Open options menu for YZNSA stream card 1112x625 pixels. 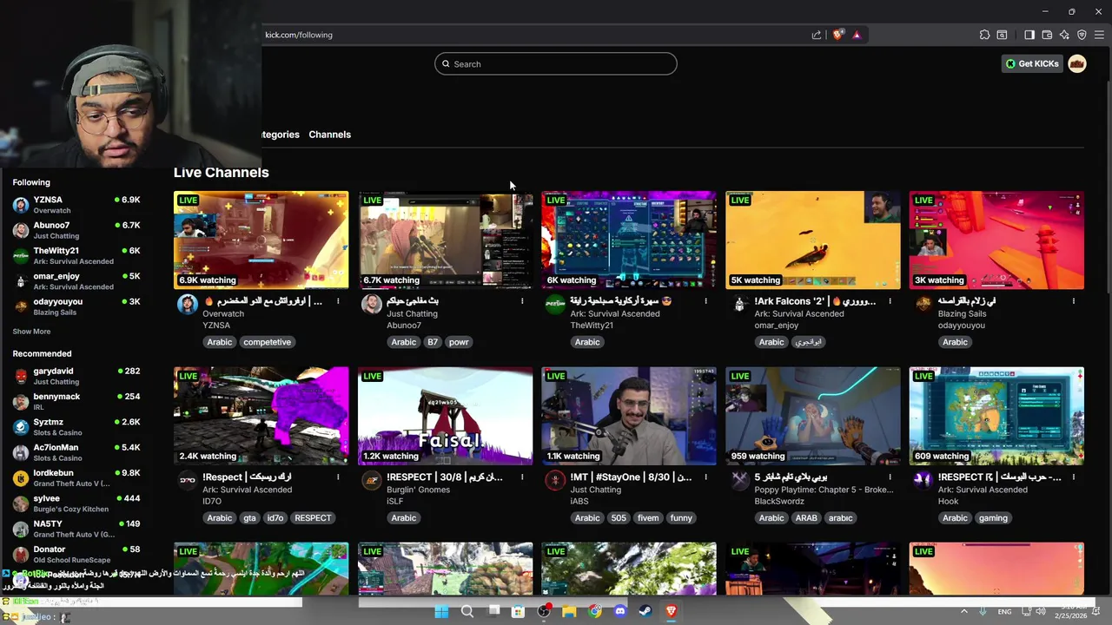tap(338, 301)
